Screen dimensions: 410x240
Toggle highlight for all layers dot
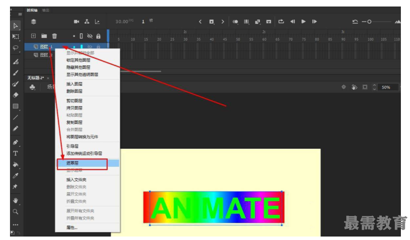click(74, 36)
